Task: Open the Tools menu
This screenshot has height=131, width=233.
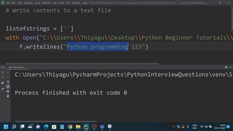Action: click(x=62, y=3)
